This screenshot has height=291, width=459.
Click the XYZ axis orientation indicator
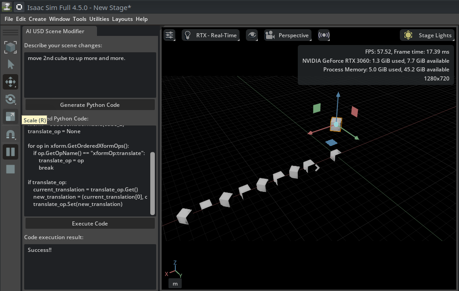pyautogui.click(x=174, y=269)
